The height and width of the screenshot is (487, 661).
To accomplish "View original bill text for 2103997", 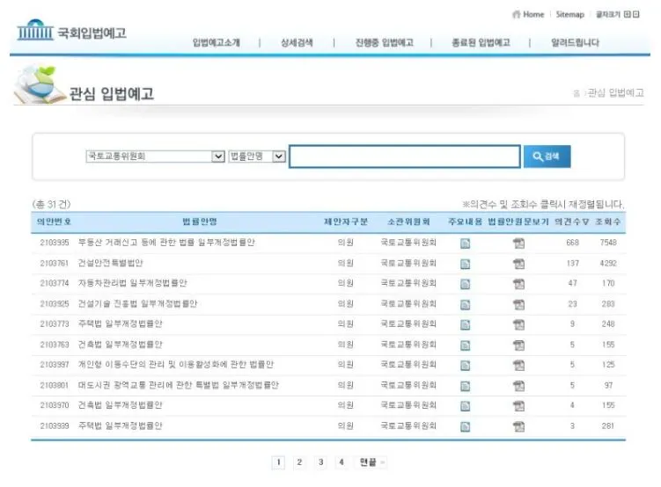I will [519, 365].
